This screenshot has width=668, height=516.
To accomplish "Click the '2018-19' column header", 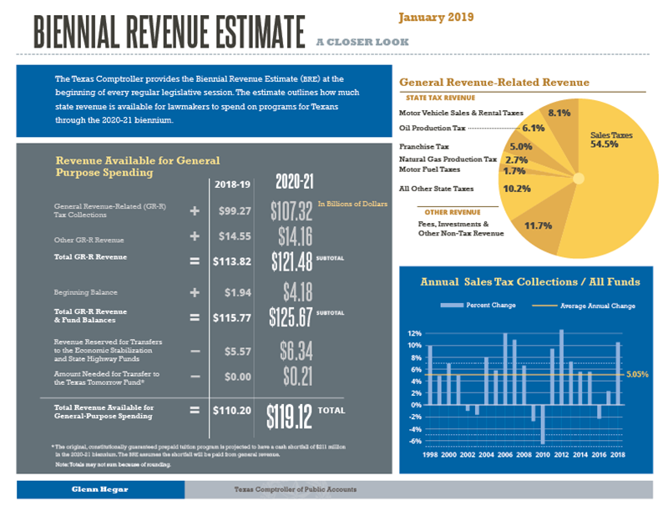I will click(232, 185).
